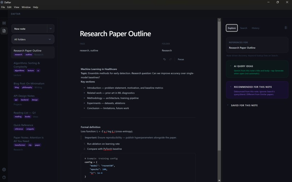Edit the Folder field showing Research
Screen dimensions: 292x182
(x=167, y=51)
